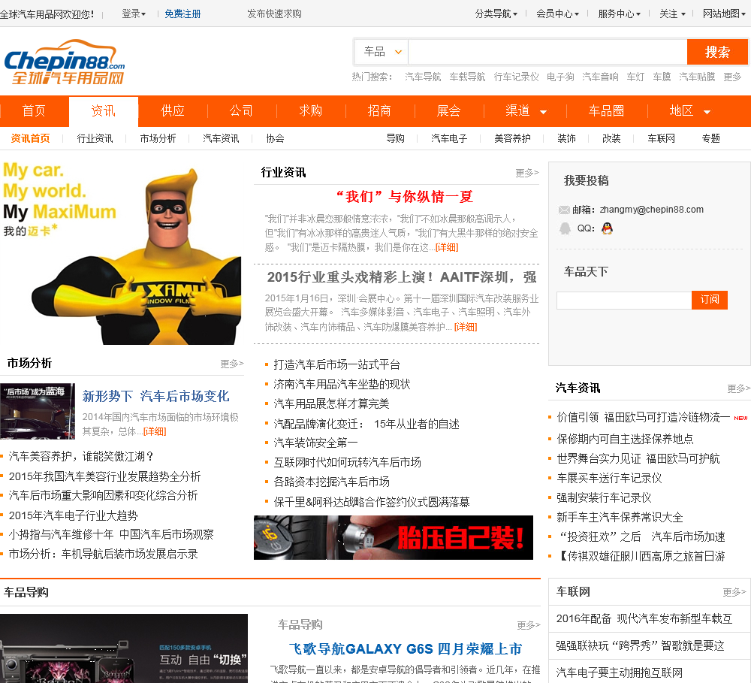Open the 车品圈 main tab
Image resolution: width=751 pixels, height=683 pixels.
[x=606, y=110]
